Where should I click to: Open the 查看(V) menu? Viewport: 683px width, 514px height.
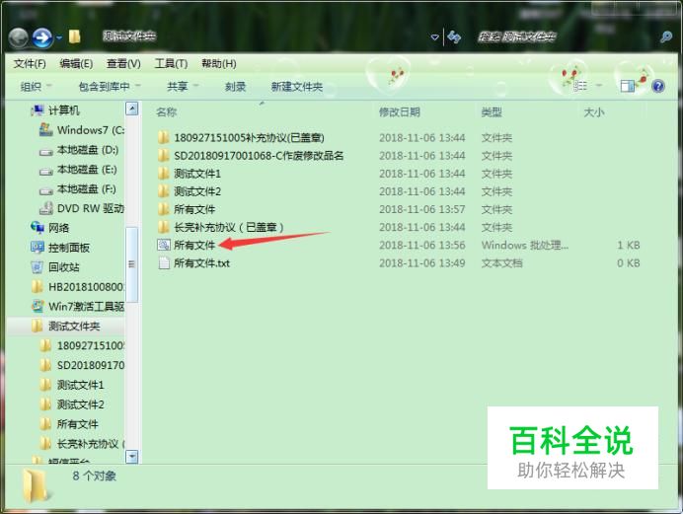point(123,64)
